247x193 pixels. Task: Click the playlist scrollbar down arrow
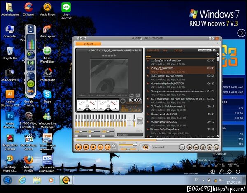tap(217, 136)
